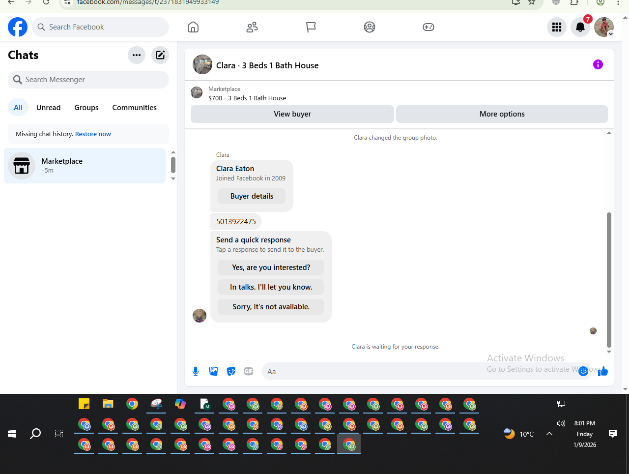Open conversation information purple icon
The width and height of the screenshot is (629, 474).
point(598,64)
